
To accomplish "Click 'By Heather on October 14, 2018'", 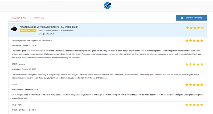I will [x=25, y=90].
